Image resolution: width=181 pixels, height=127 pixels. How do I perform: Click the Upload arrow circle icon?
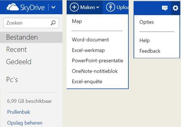(111, 7)
